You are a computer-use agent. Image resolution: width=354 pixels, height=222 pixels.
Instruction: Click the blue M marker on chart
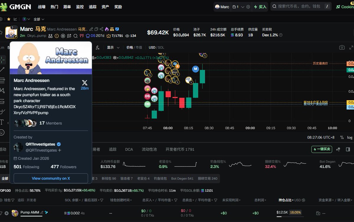click(196, 69)
